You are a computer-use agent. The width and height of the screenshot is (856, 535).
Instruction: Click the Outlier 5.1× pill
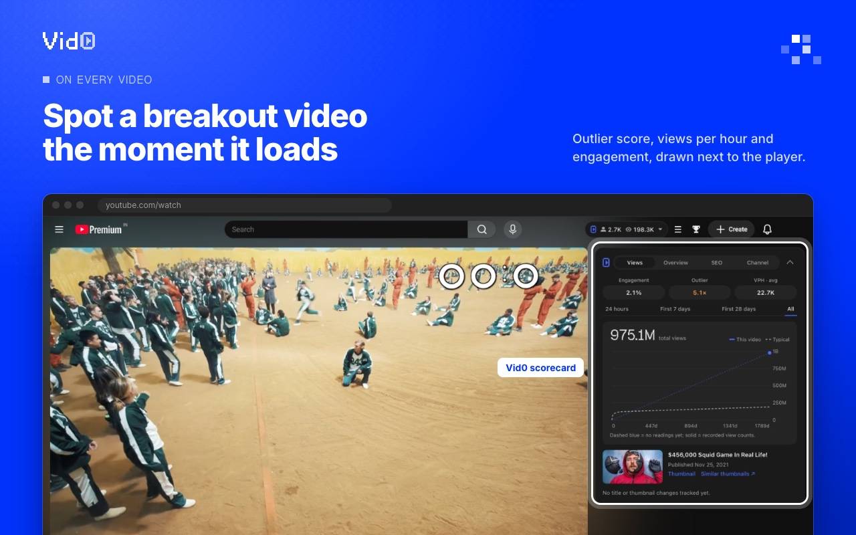click(x=700, y=292)
